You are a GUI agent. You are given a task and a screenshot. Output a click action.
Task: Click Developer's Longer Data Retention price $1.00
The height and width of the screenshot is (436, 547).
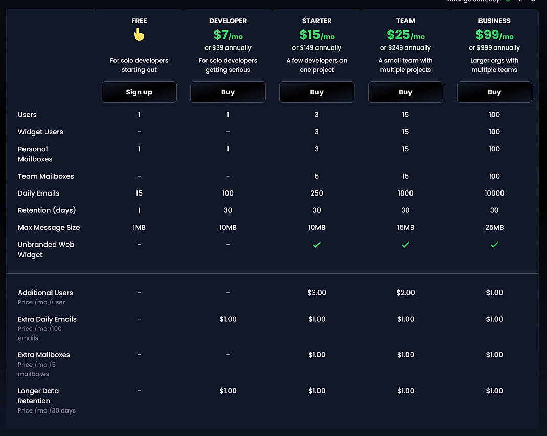point(228,391)
